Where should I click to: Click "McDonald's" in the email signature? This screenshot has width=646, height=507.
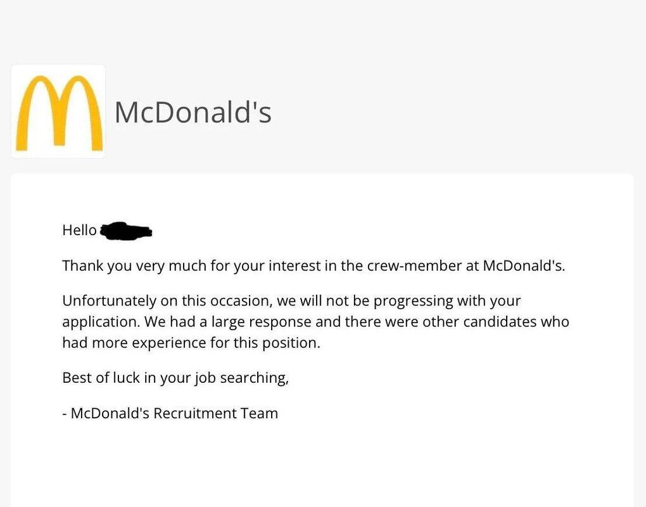click(x=110, y=414)
